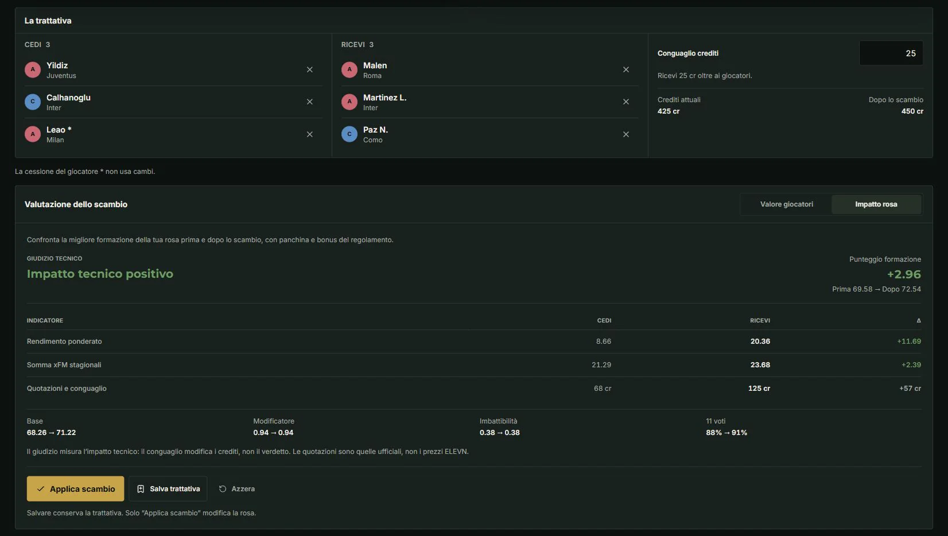The width and height of the screenshot is (948, 536).
Task: Select the Impatto rosa tab
Action: tap(876, 204)
